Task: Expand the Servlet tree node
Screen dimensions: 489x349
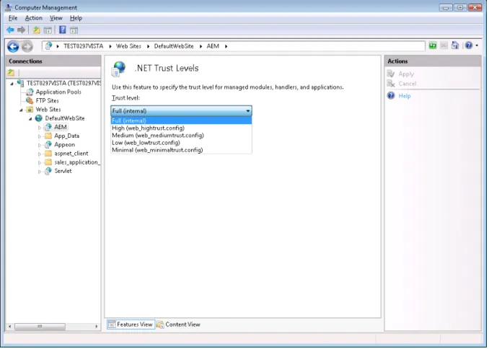Action: pos(39,171)
